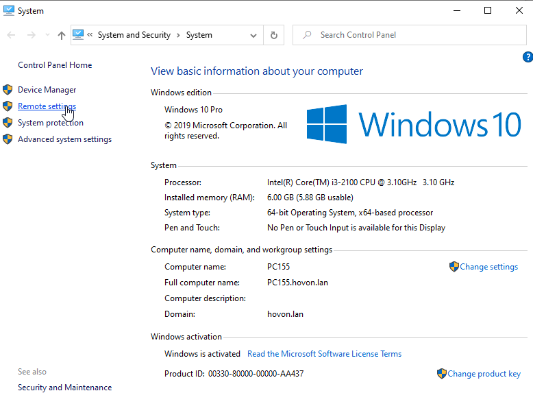Click No Pen or Touch Input text
Image resolution: width=533 pixels, height=404 pixels.
(x=356, y=228)
